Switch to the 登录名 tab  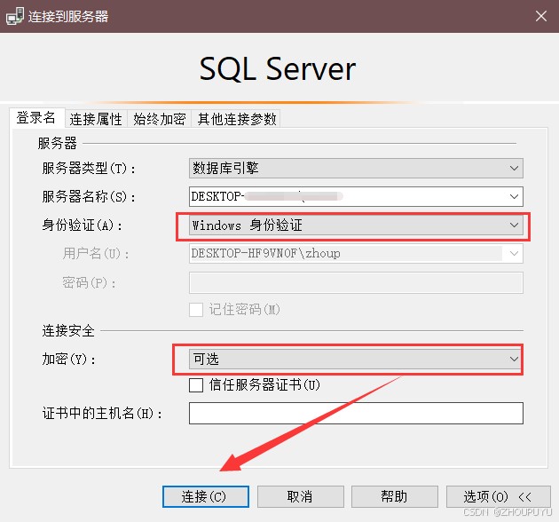[36, 118]
